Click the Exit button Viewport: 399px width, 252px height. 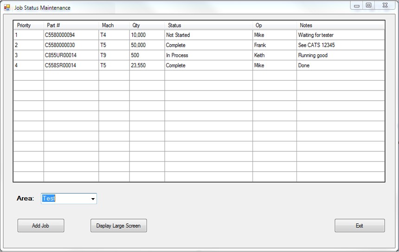[x=360, y=226]
